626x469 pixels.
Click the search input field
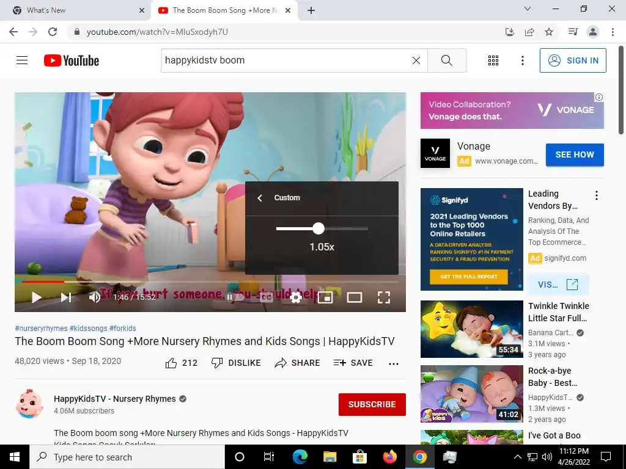click(x=285, y=60)
